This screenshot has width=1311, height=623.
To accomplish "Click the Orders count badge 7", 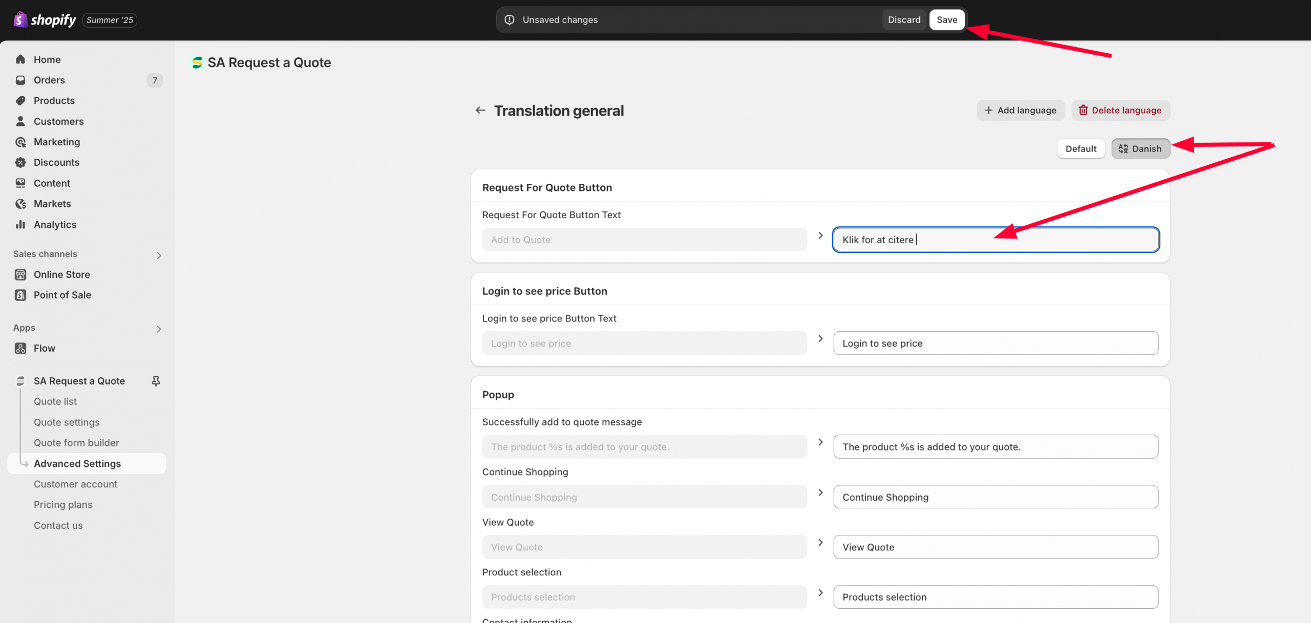I will coord(155,80).
